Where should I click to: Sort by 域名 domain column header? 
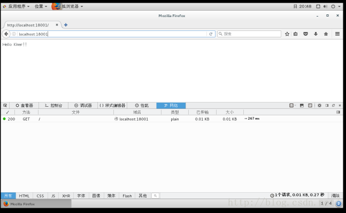coord(137,112)
